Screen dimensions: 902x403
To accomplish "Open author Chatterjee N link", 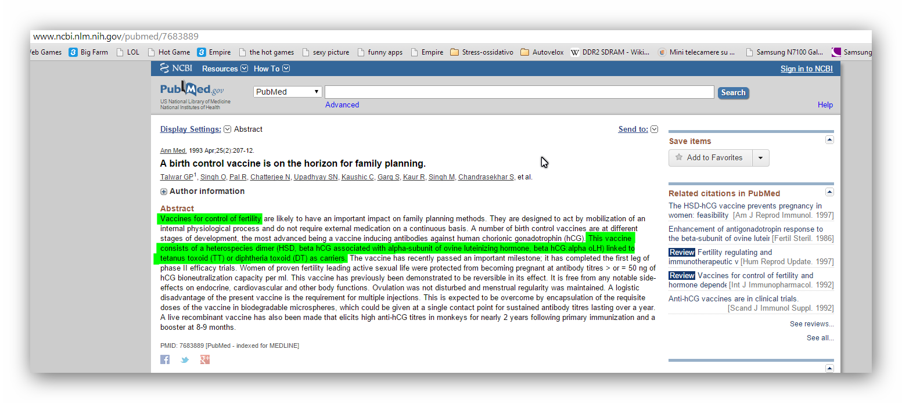I will [x=269, y=177].
